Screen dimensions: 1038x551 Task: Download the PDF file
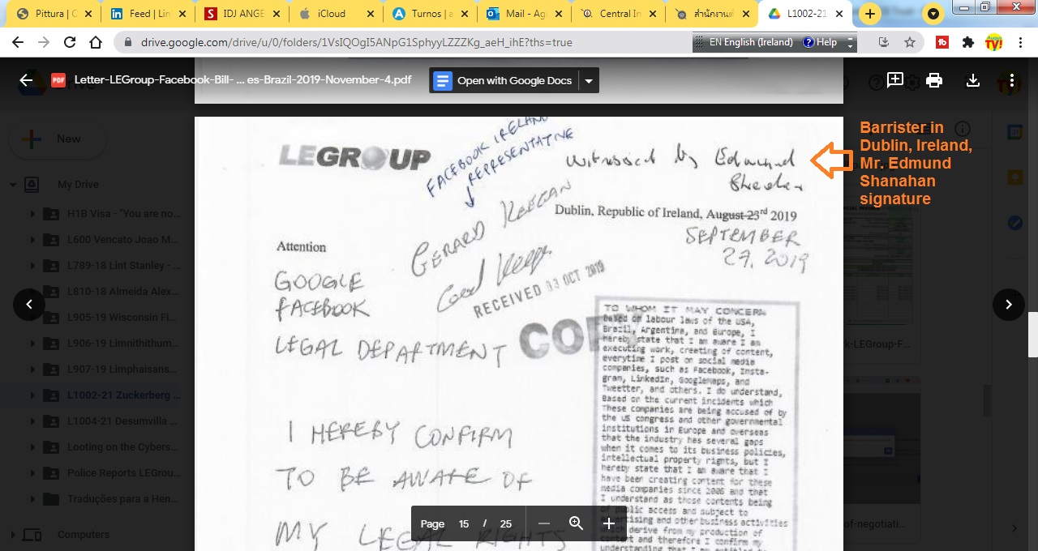point(973,80)
